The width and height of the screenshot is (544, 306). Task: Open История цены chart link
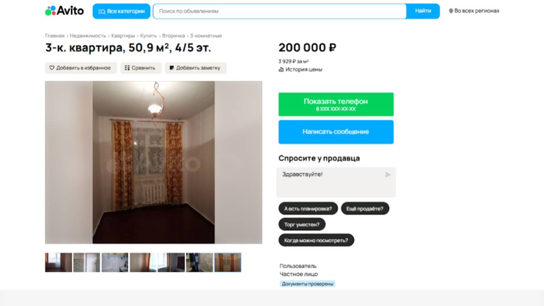point(301,69)
